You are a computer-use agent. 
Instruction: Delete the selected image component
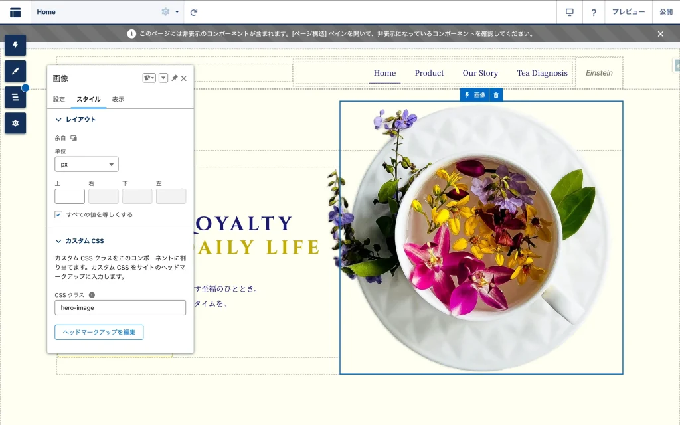pyautogui.click(x=496, y=95)
